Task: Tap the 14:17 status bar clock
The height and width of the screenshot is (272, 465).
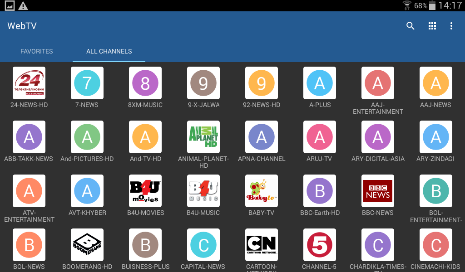Action: [450, 5]
